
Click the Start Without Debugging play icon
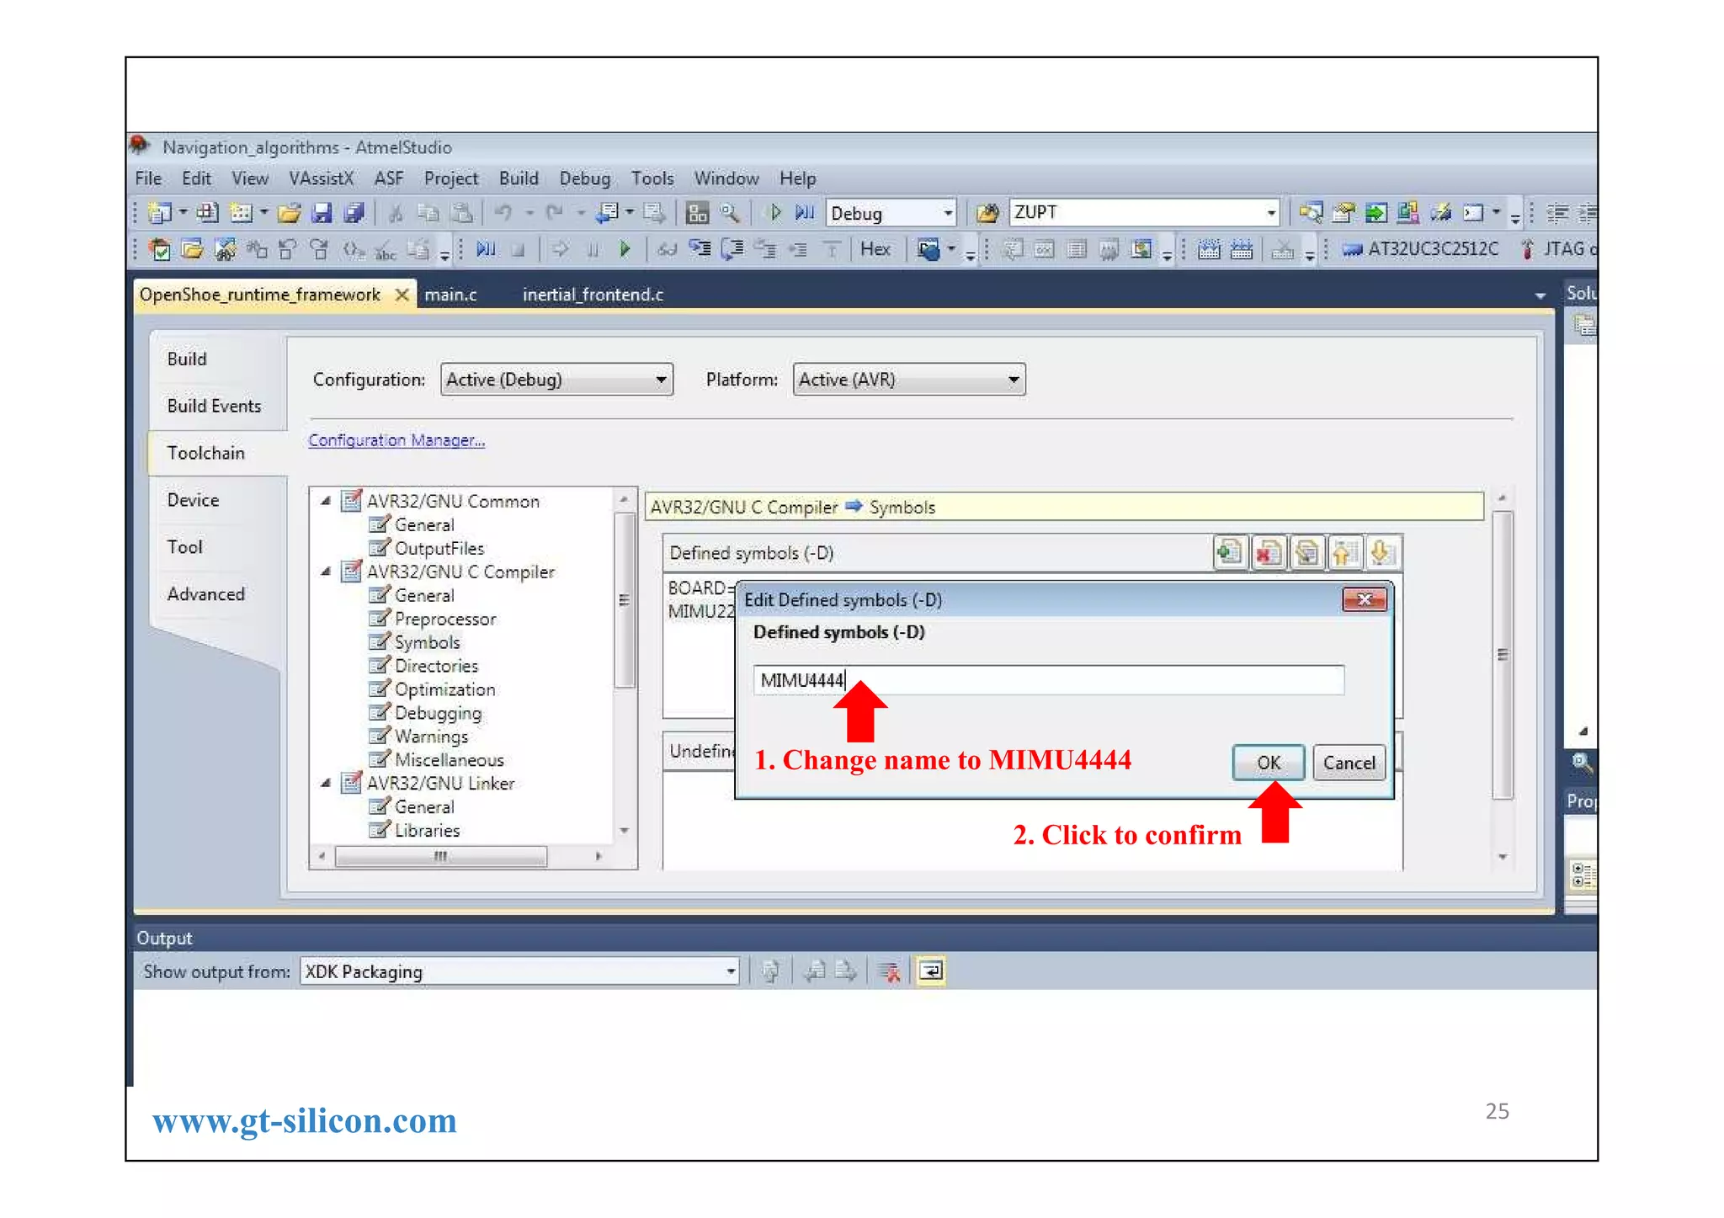click(x=775, y=213)
